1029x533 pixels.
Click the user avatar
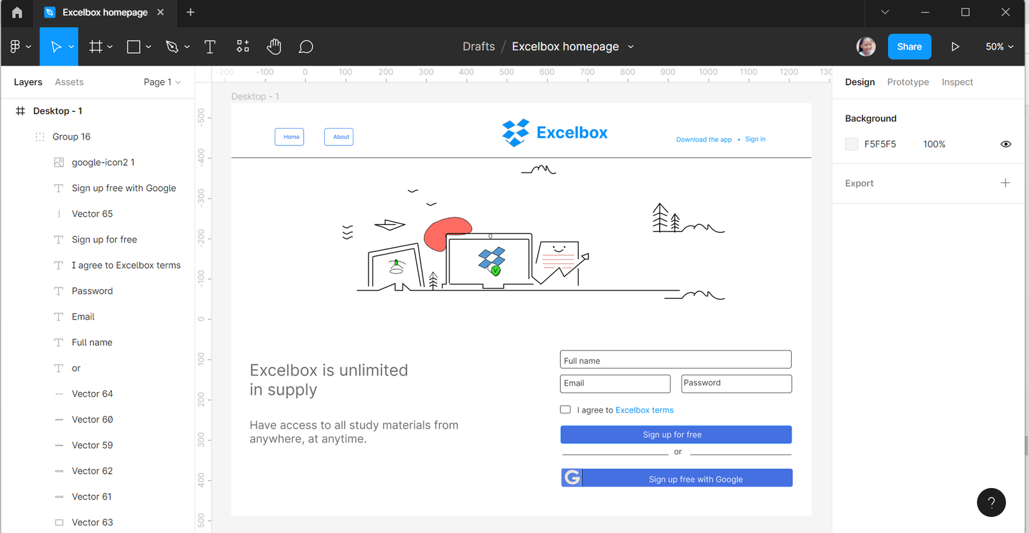[866, 46]
